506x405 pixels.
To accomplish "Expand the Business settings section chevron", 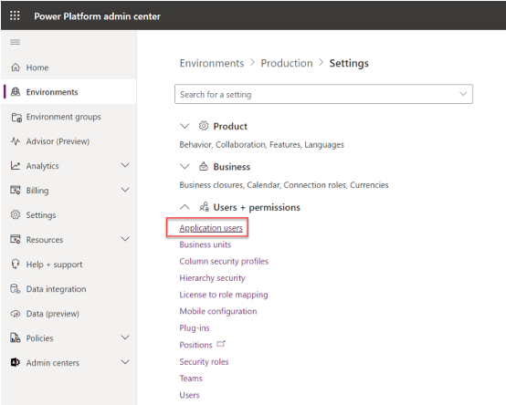I will click(x=184, y=167).
